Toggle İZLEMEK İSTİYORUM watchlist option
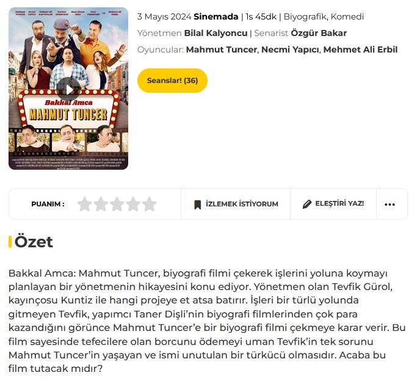Image resolution: width=420 pixels, height=381 pixels. [x=236, y=204]
